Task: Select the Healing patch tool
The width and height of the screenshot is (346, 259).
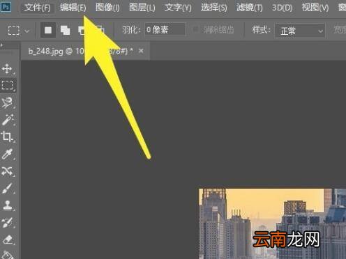Action: pyautogui.click(x=7, y=171)
